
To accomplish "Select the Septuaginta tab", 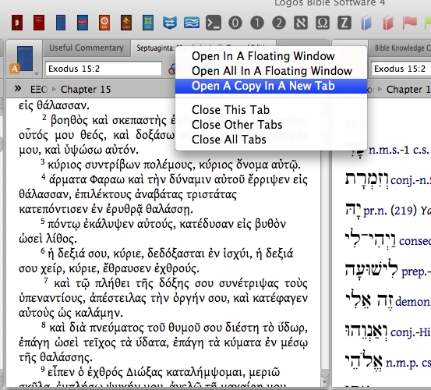I will point(155,48).
